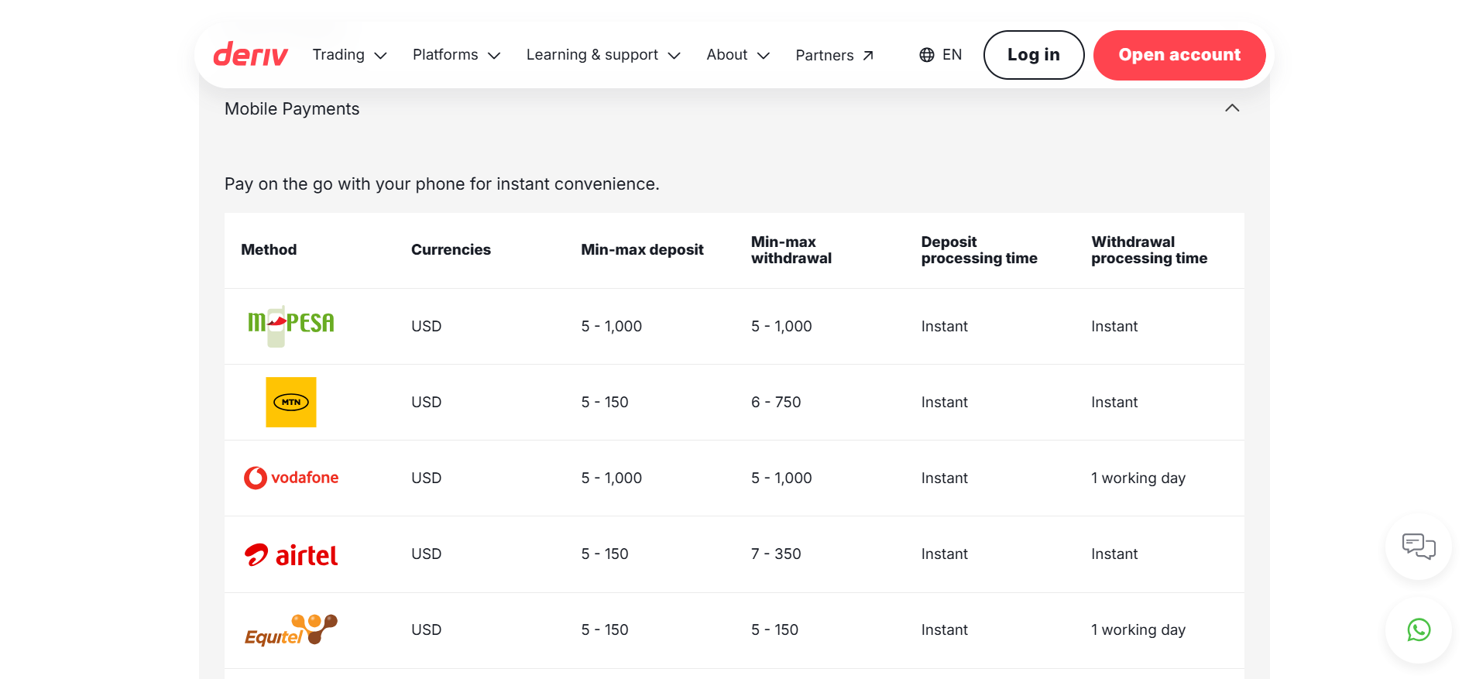Select the Method column header
The height and width of the screenshot is (679, 1469).
[269, 250]
